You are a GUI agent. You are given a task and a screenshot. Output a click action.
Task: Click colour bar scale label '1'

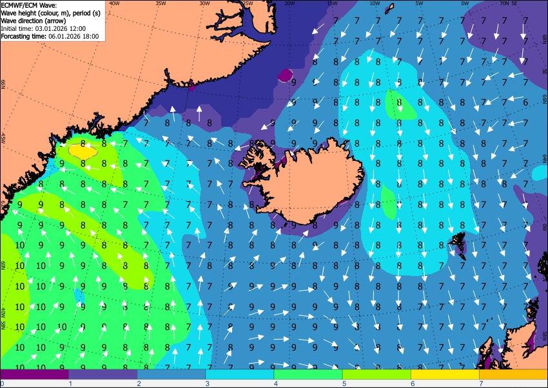pyautogui.click(x=70, y=383)
